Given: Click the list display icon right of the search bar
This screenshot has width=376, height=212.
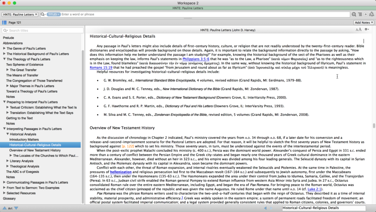Looking at the screenshot, I should point(360,14).
